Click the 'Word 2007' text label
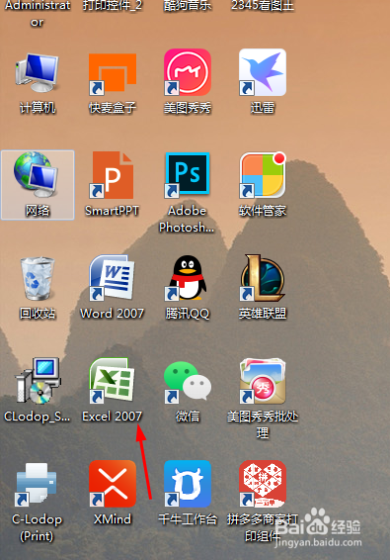 (x=112, y=314)
